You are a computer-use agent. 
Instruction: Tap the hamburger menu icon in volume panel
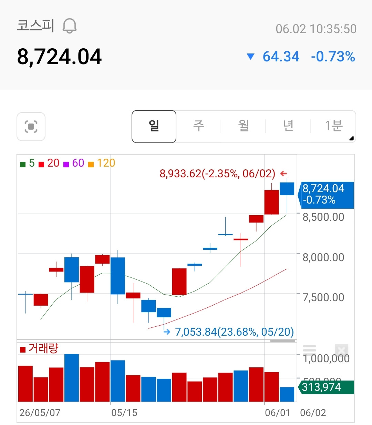[x=309, y=349]
